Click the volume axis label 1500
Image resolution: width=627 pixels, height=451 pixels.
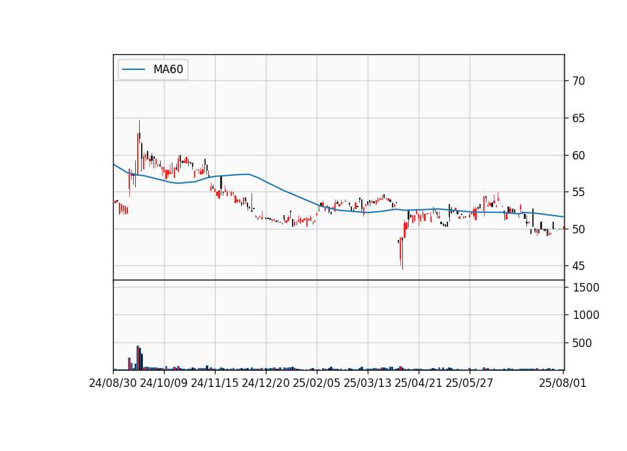587,288
